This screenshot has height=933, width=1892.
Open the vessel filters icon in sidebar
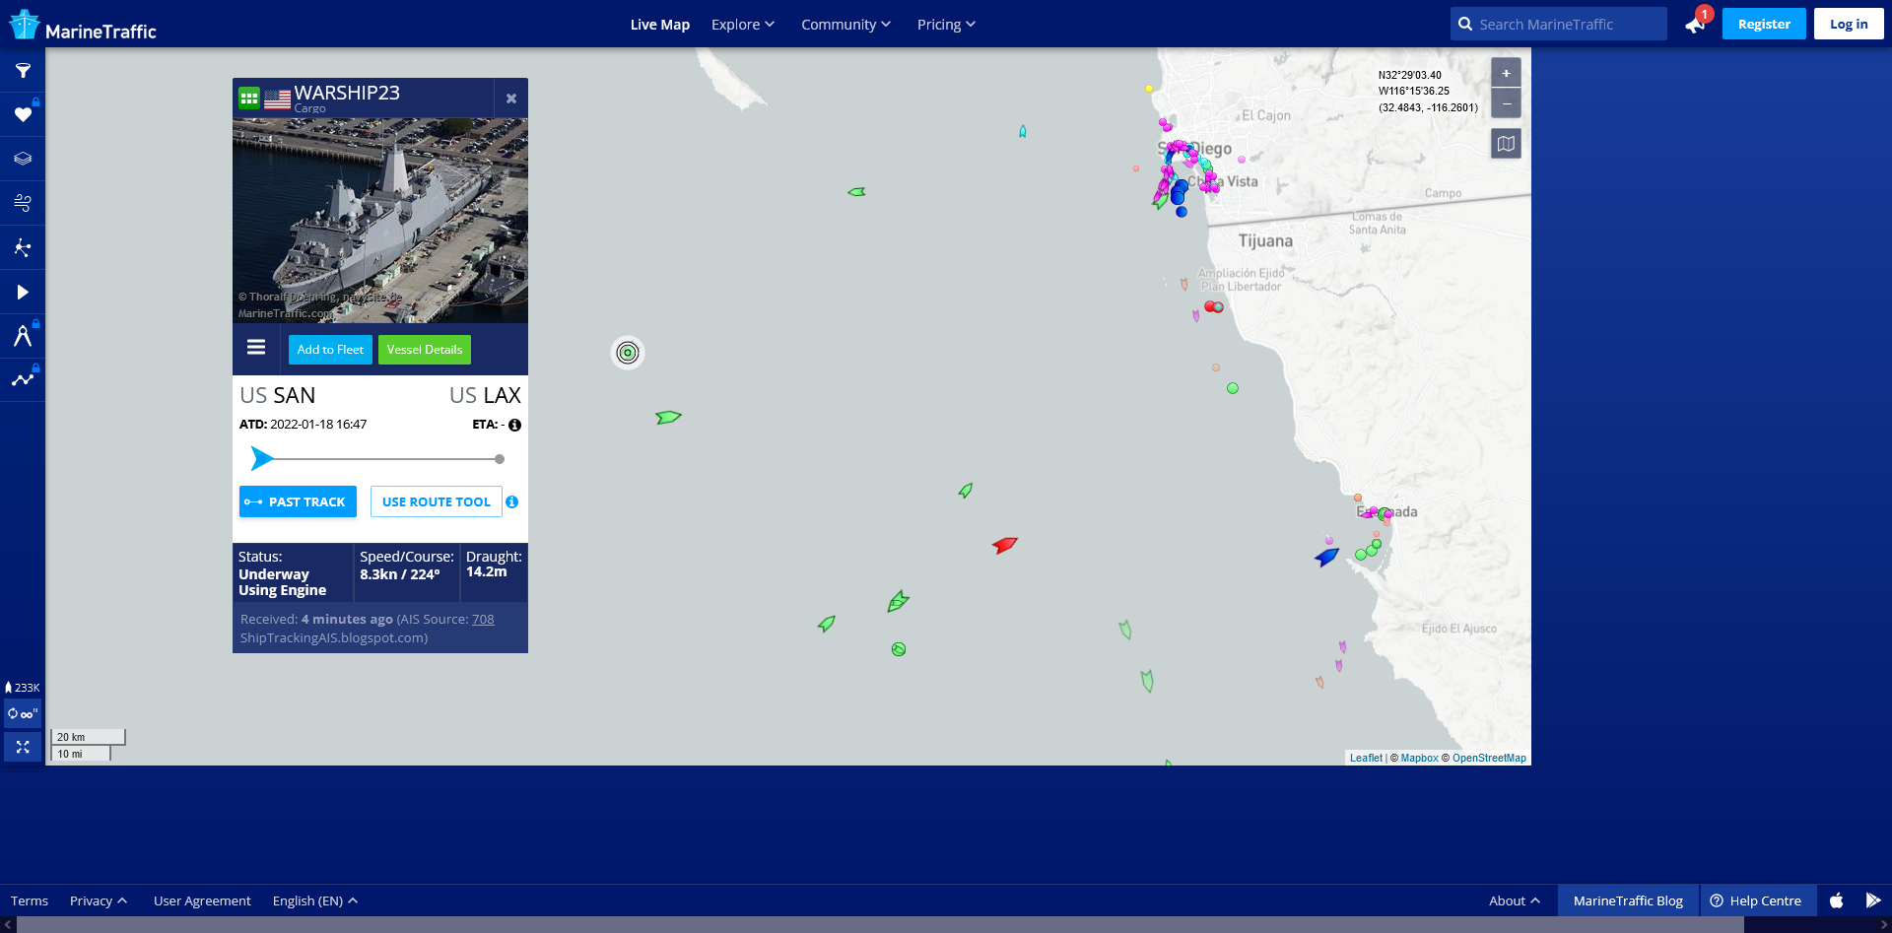pyautogui.click(x=23, y=71)
